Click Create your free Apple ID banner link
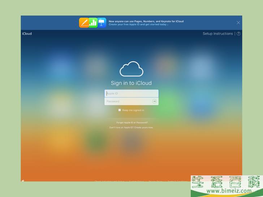The image size is (263, 197). [x=138, y=25]
